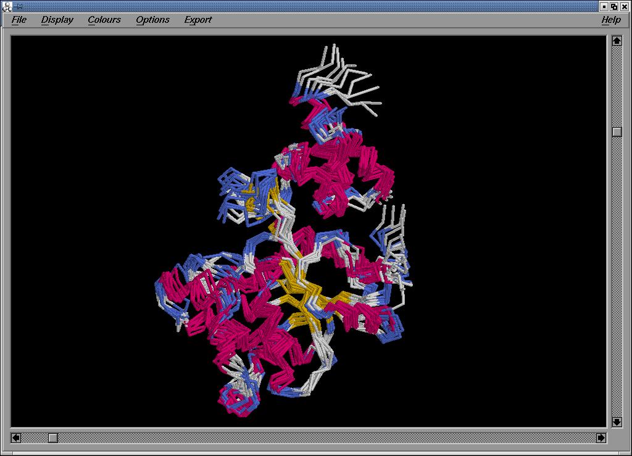Open the Colours menu

104,20
